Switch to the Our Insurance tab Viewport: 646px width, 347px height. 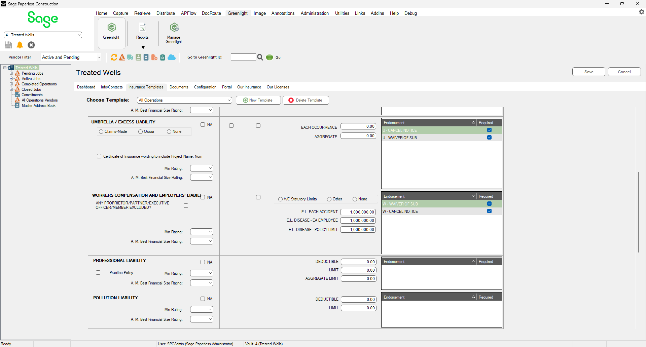(249, 87)
